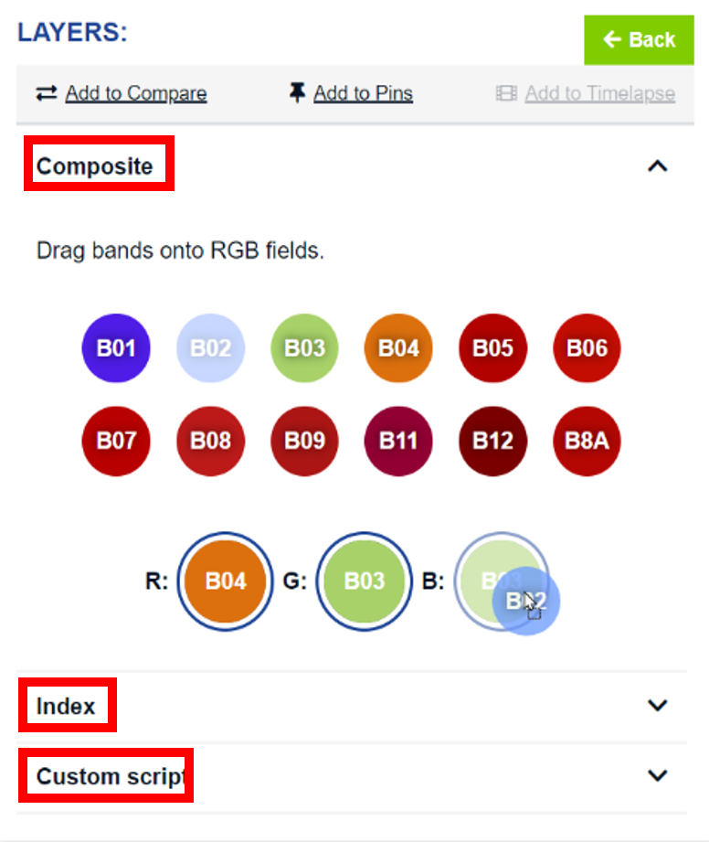The height and width of the screenshot is (842, 709).
Task: Select the B04 orange band circle in palette
Action: click(x=398, y=347)
